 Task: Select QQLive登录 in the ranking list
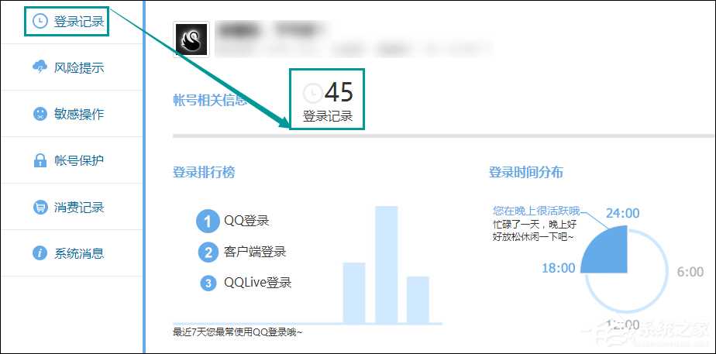click(257, 283)
